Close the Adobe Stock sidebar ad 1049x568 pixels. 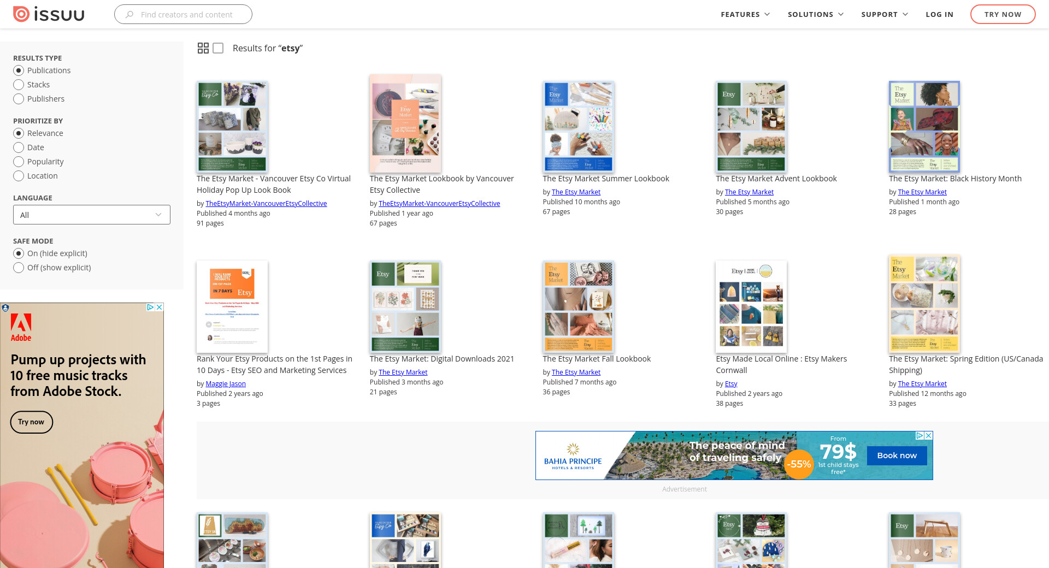(x=159, y=307)
